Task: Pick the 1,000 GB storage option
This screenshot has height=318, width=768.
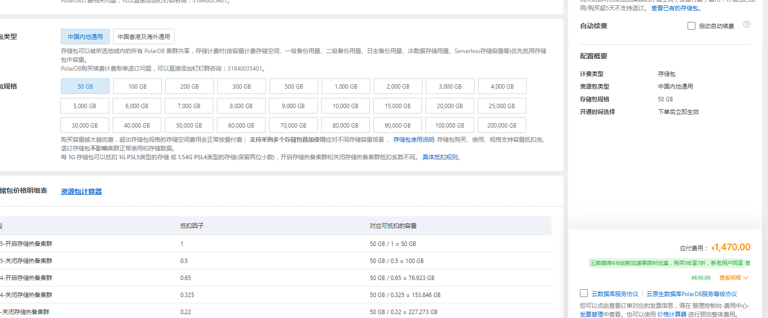Action: (346, 86)
